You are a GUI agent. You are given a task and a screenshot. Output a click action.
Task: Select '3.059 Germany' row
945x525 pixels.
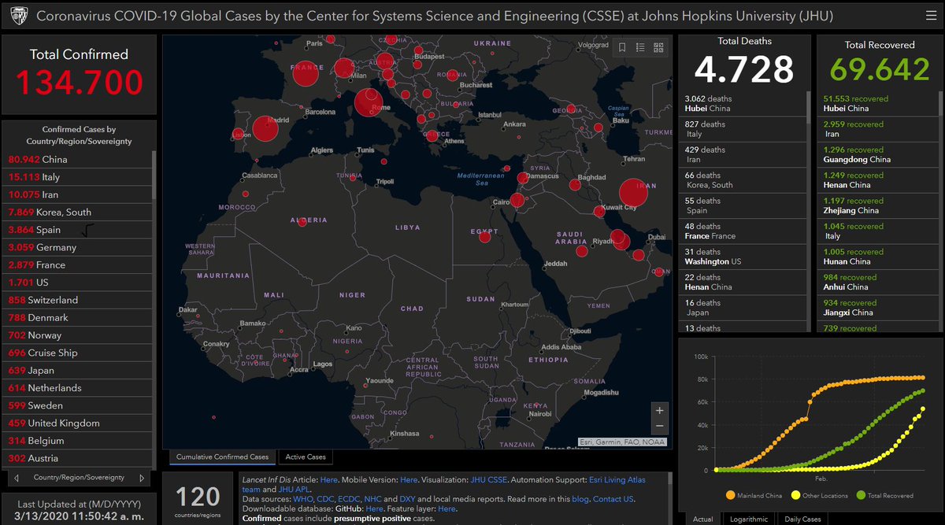(77, 247)
